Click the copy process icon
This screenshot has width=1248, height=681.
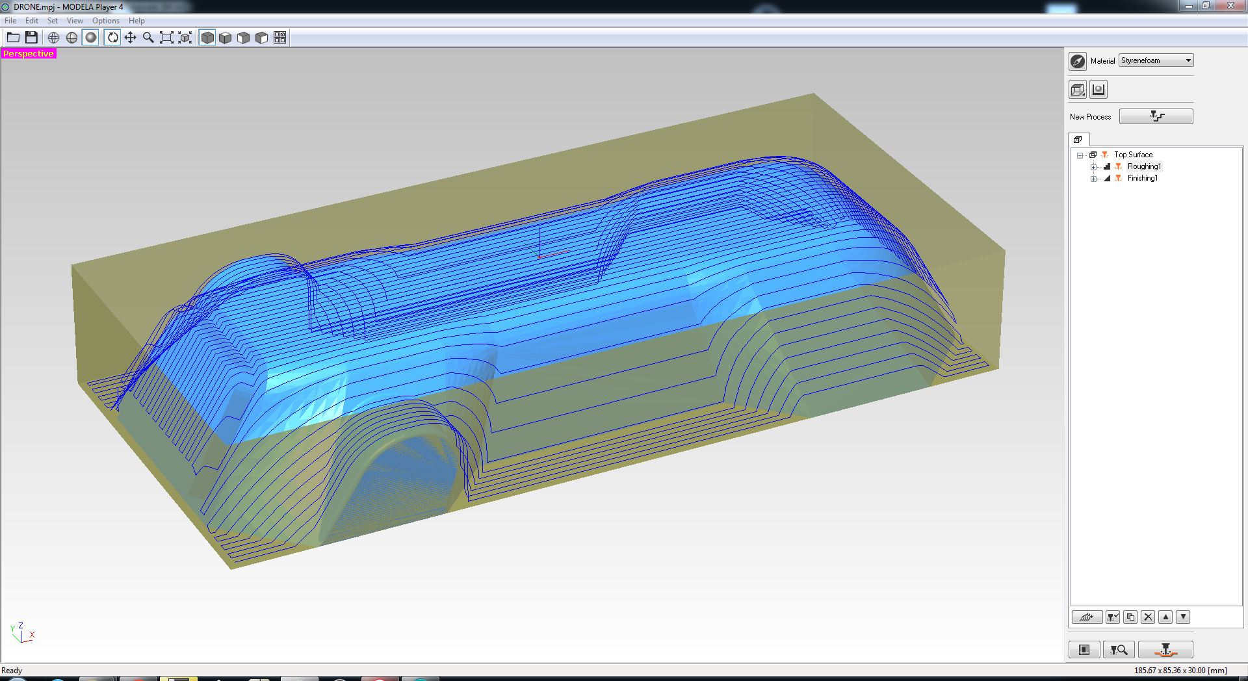(1130, 617)
